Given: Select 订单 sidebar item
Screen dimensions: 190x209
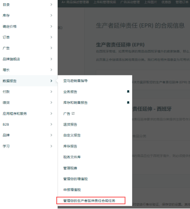Looking at the screenshot, I should coord(6,37).
